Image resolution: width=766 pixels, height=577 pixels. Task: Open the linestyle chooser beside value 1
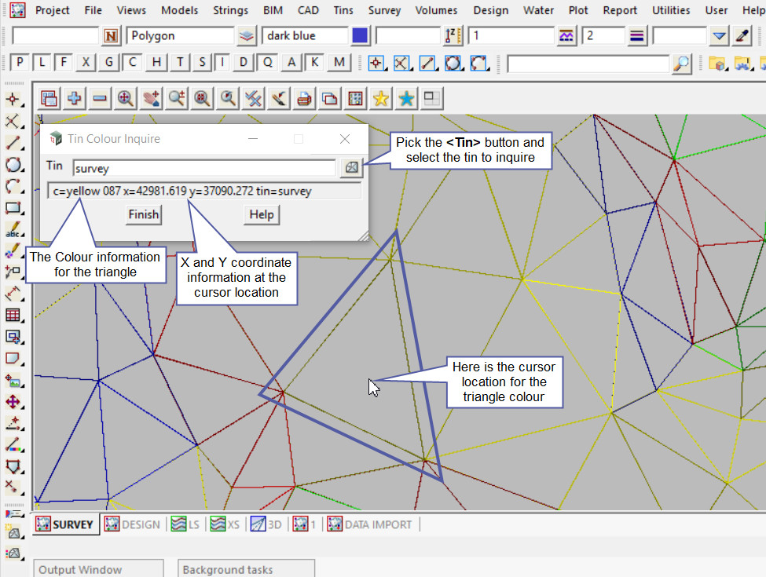click(566, 36)
